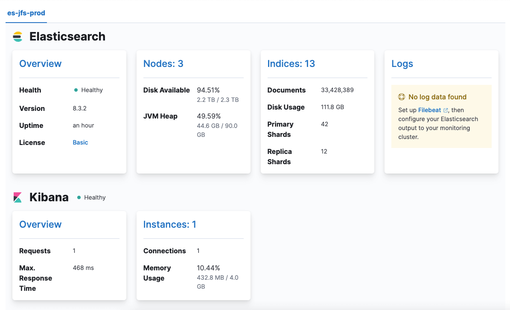The height and width of the screenshot is (310, 510).
Task: Click the green Elasticsearch health status dot
Action: [x=76, y=90]
